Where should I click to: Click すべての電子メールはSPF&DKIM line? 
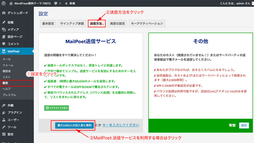pyautogui.click(x=82, y=87)
